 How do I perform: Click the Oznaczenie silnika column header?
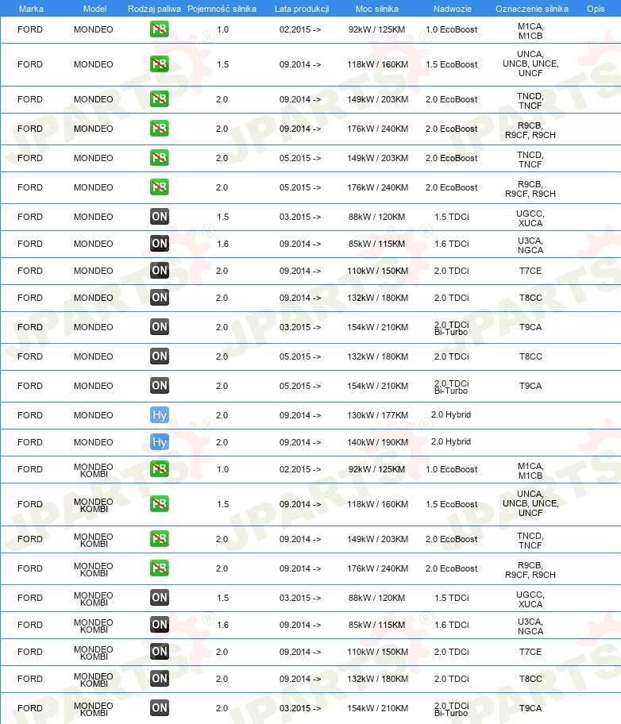[532, 9]
